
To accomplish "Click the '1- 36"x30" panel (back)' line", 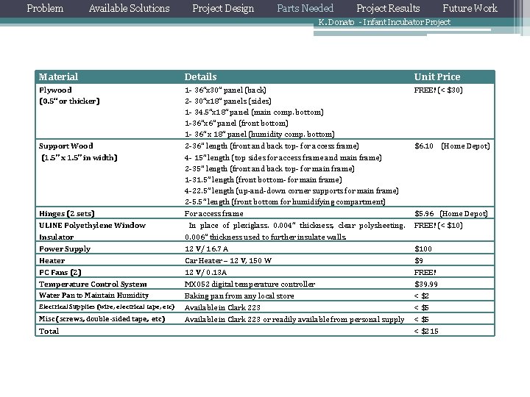I will (225, 90).
